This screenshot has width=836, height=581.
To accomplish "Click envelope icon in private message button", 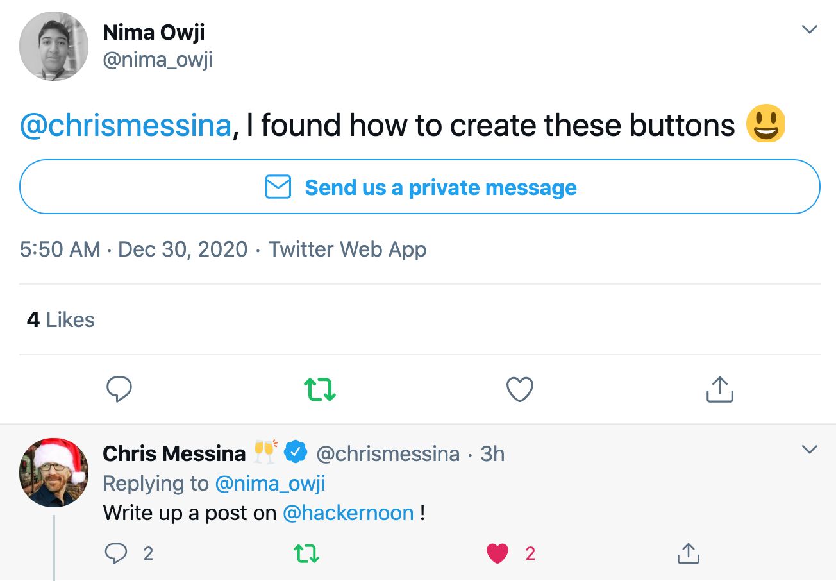I will click(x=278, y=187).
